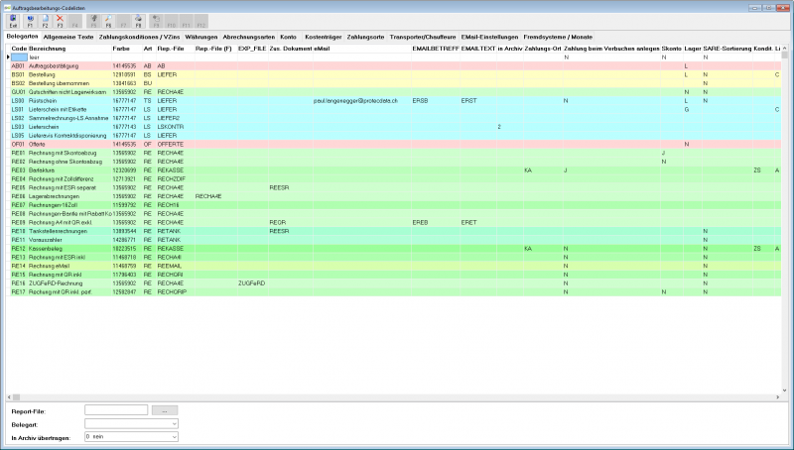Click the greyed F11 toolbar button
Image resolution: width=794 pixels, height=450 pixels.
pyautogui.click(x=187, y=21)
